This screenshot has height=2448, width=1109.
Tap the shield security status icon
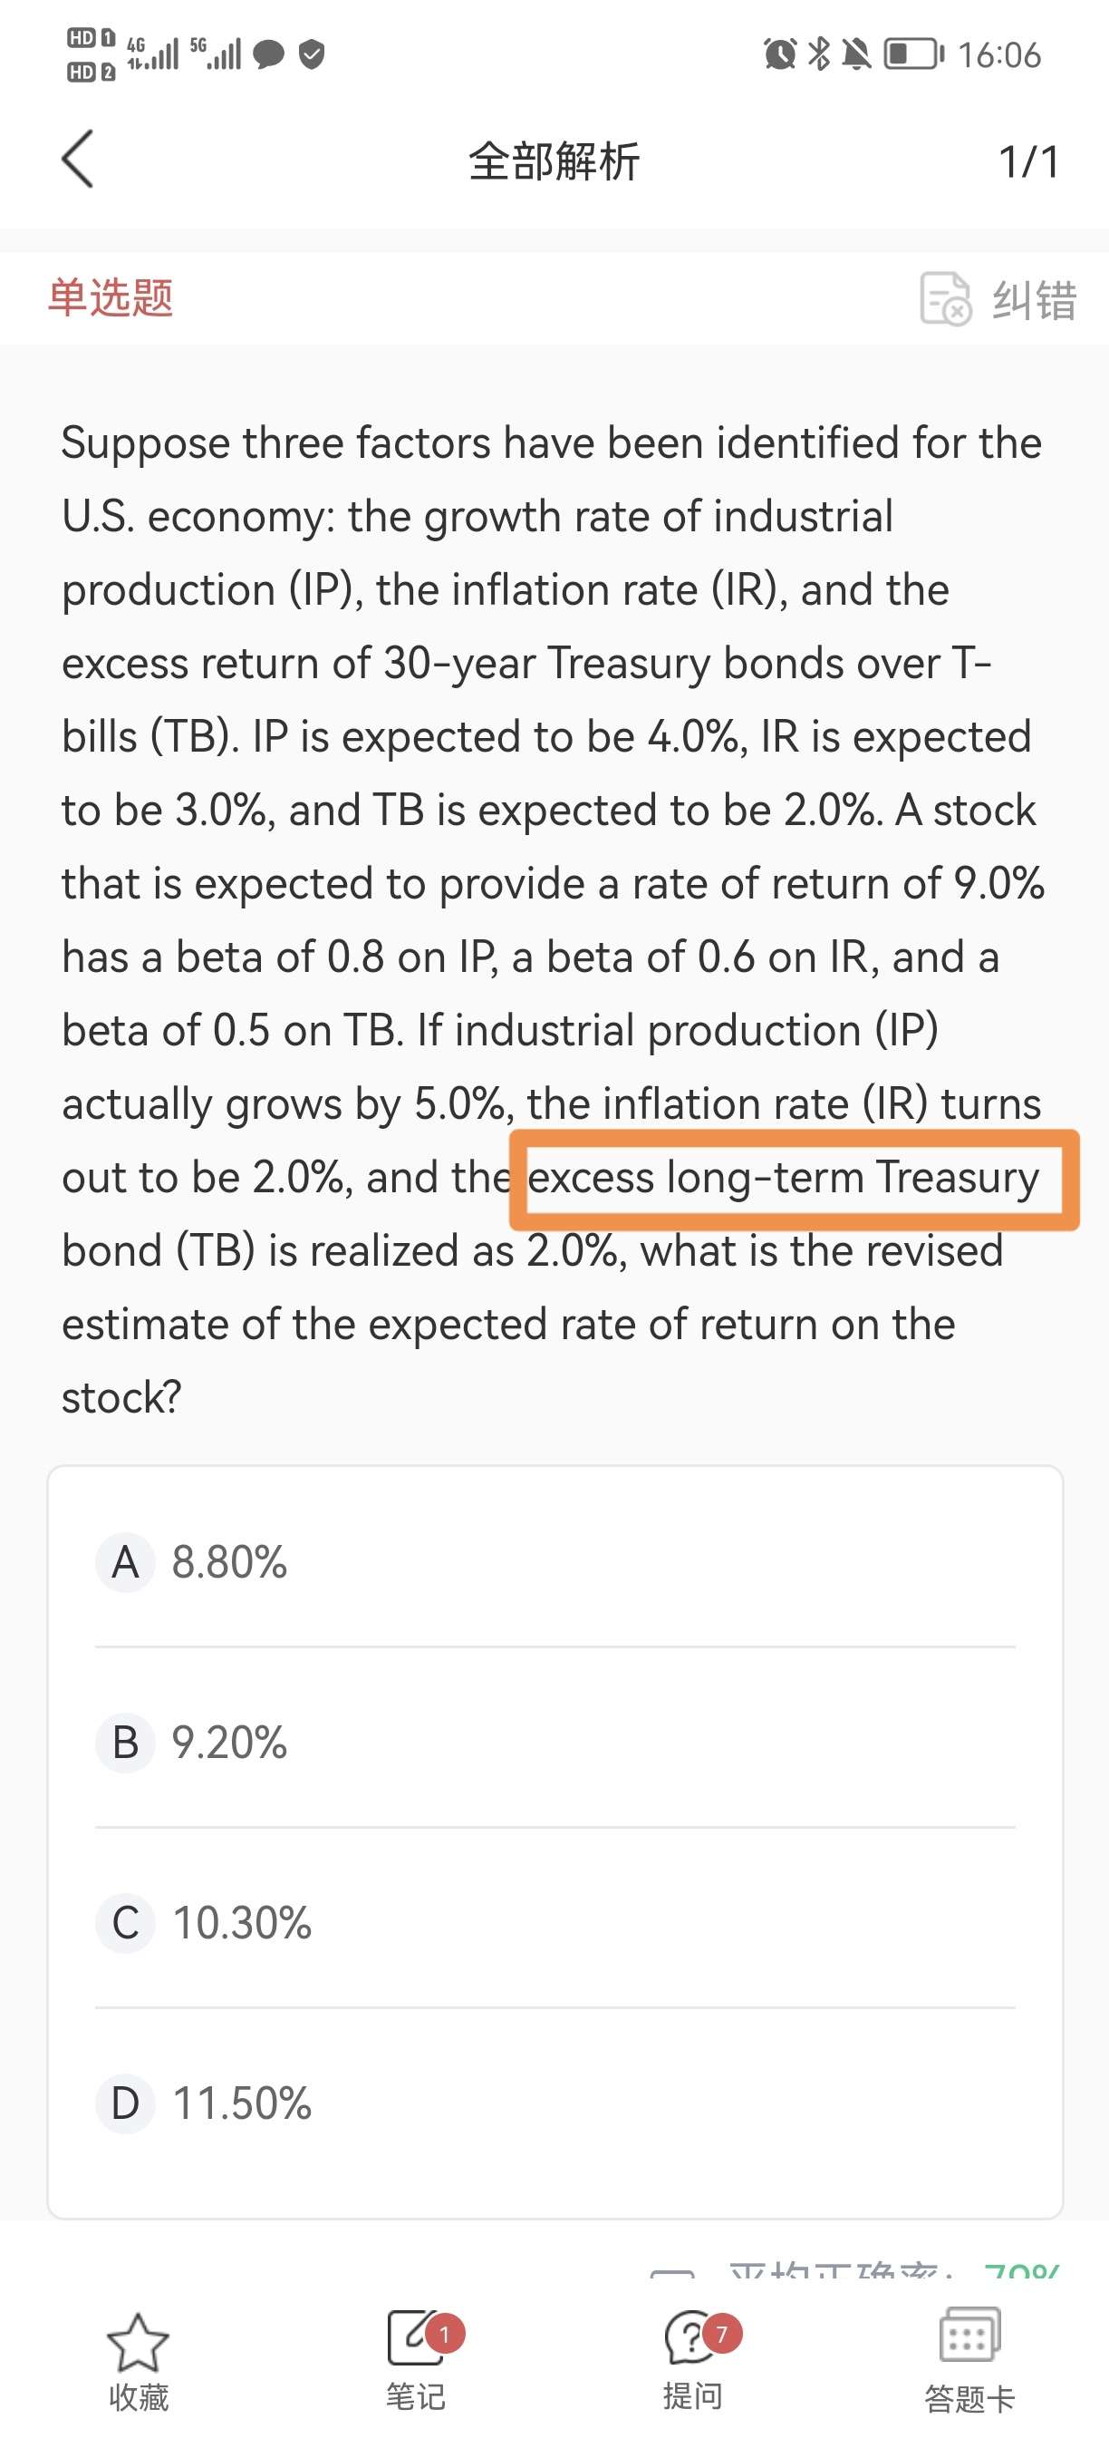coord(312,54)
